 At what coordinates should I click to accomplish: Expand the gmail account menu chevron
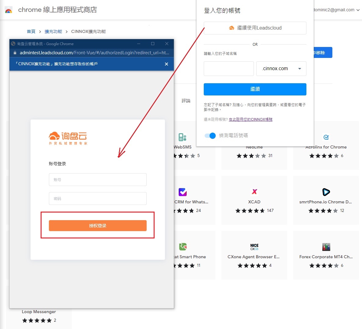358,10
